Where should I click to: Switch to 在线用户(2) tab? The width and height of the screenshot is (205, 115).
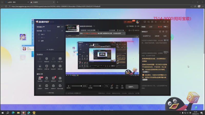point(147,36)
